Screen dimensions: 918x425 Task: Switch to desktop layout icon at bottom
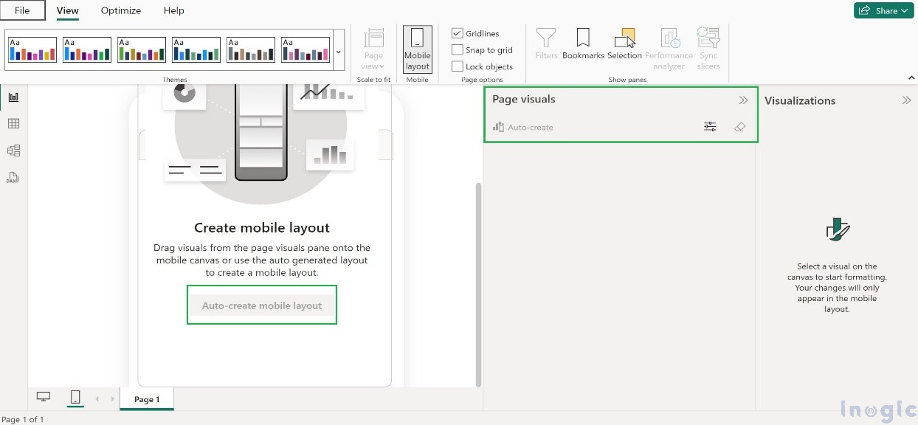pos(44,397)
